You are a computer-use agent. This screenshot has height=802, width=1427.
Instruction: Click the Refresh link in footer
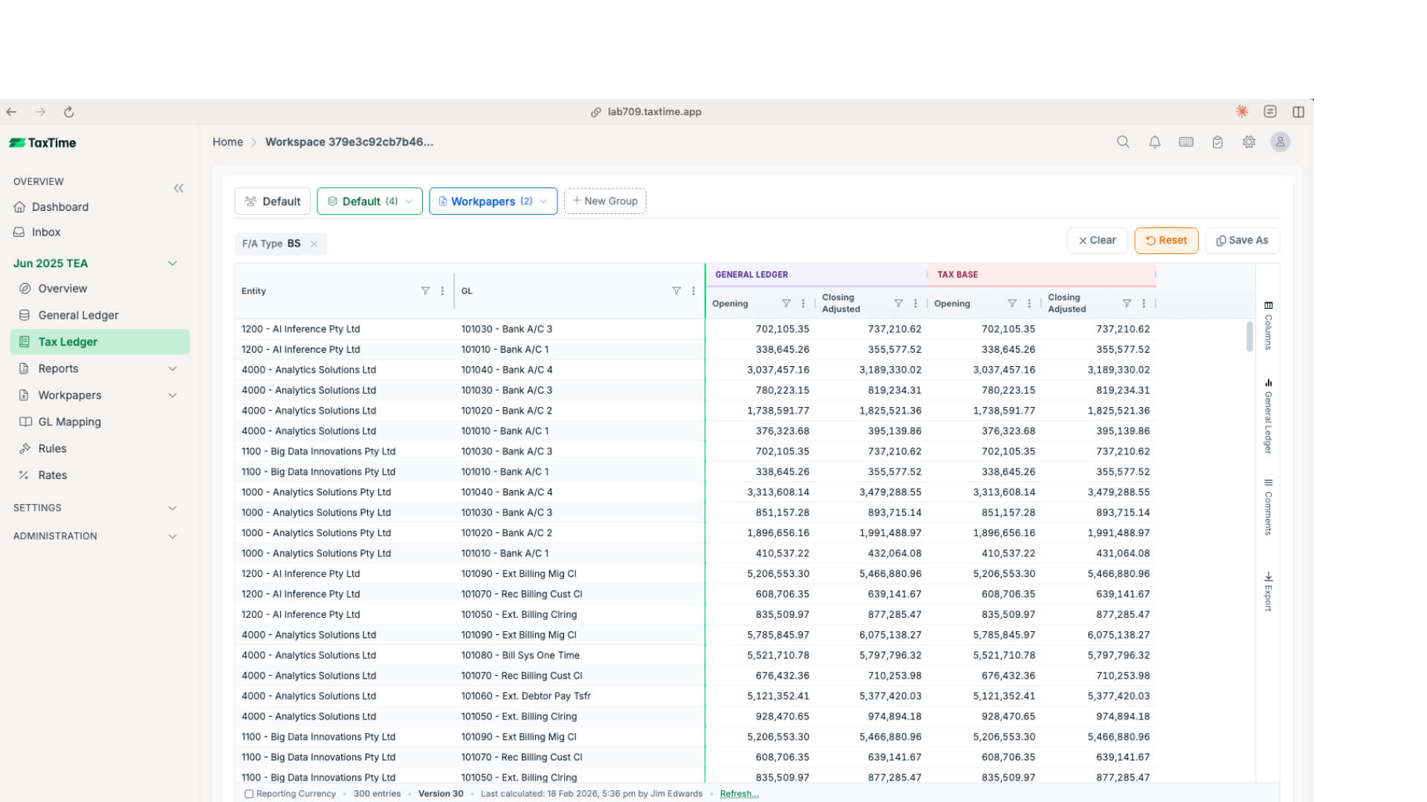pos(739,794)
